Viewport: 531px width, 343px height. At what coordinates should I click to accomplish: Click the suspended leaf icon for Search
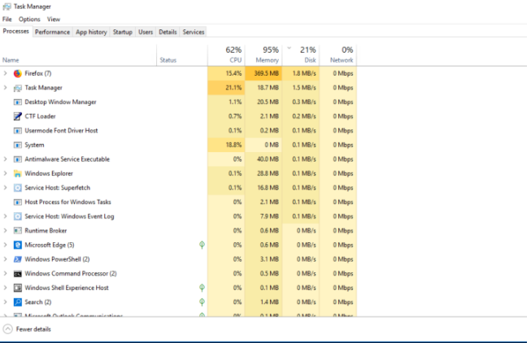tap(202, 302)
